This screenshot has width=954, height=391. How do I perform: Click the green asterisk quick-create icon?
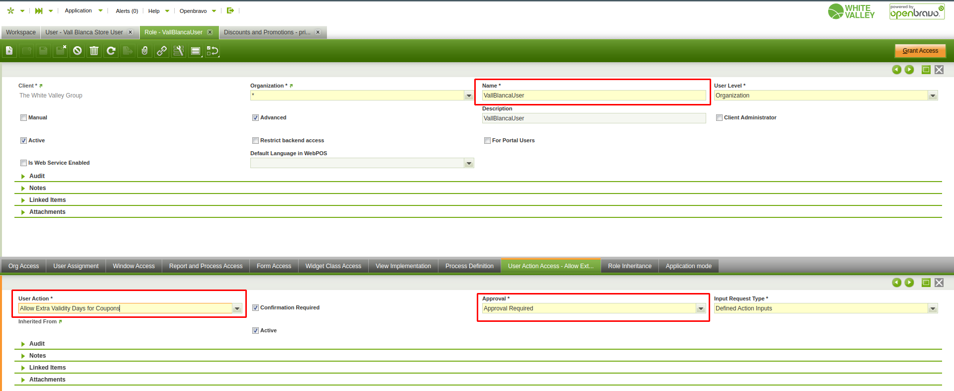click(x=10, y=10)
